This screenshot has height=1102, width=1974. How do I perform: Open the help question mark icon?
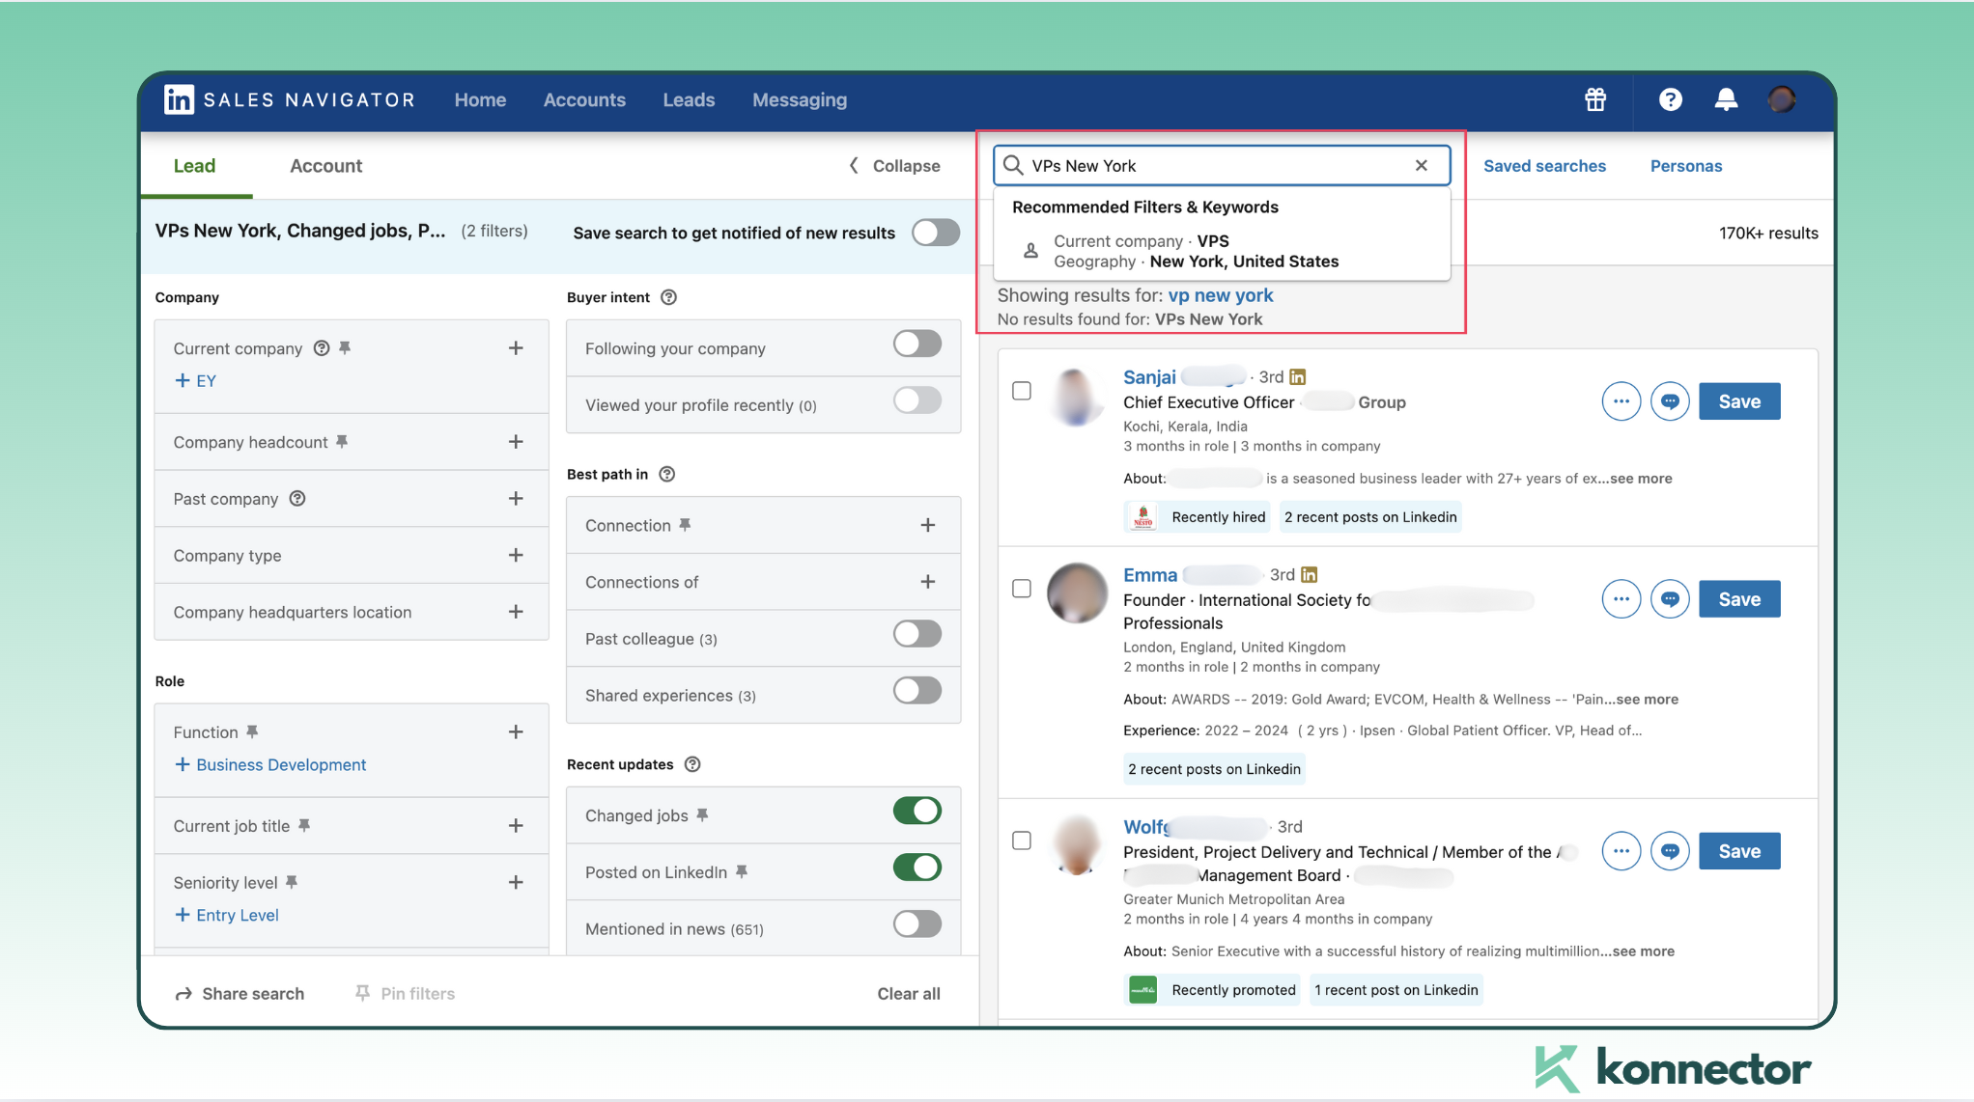[1670, 99]
